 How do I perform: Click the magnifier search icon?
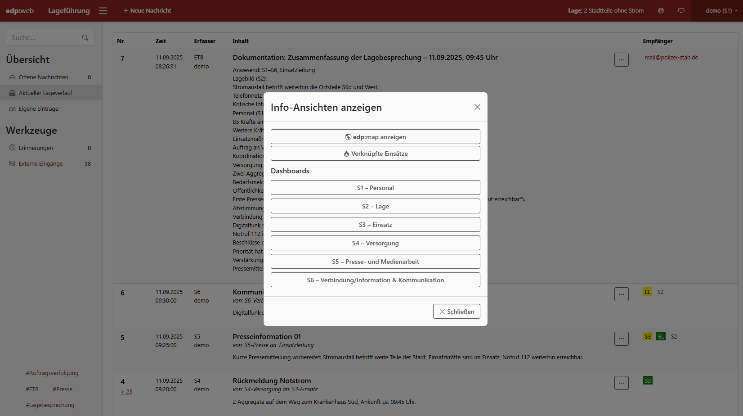85,38
